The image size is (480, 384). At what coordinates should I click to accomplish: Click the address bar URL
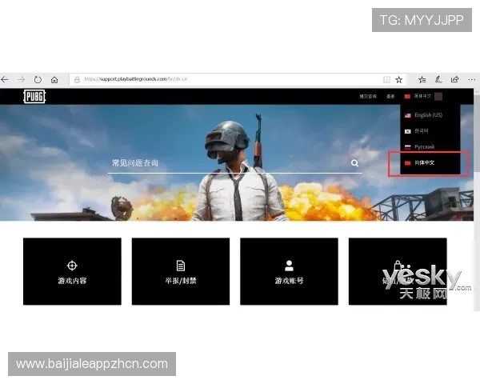136,79
